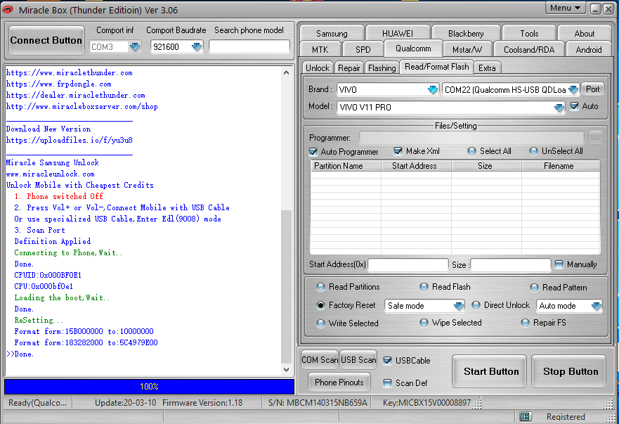Toggle Make Xml checkbox

(x=398, y=151)
